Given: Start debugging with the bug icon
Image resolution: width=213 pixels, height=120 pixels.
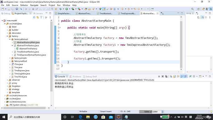Looking at the screenshot, I should coord(60,9).
